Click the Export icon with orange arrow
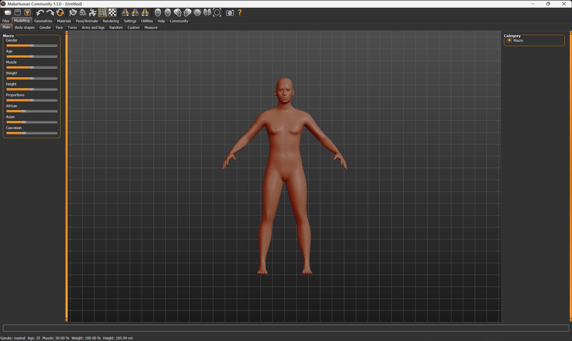Screen dimensions: 572x341 [x=27, y=12]
